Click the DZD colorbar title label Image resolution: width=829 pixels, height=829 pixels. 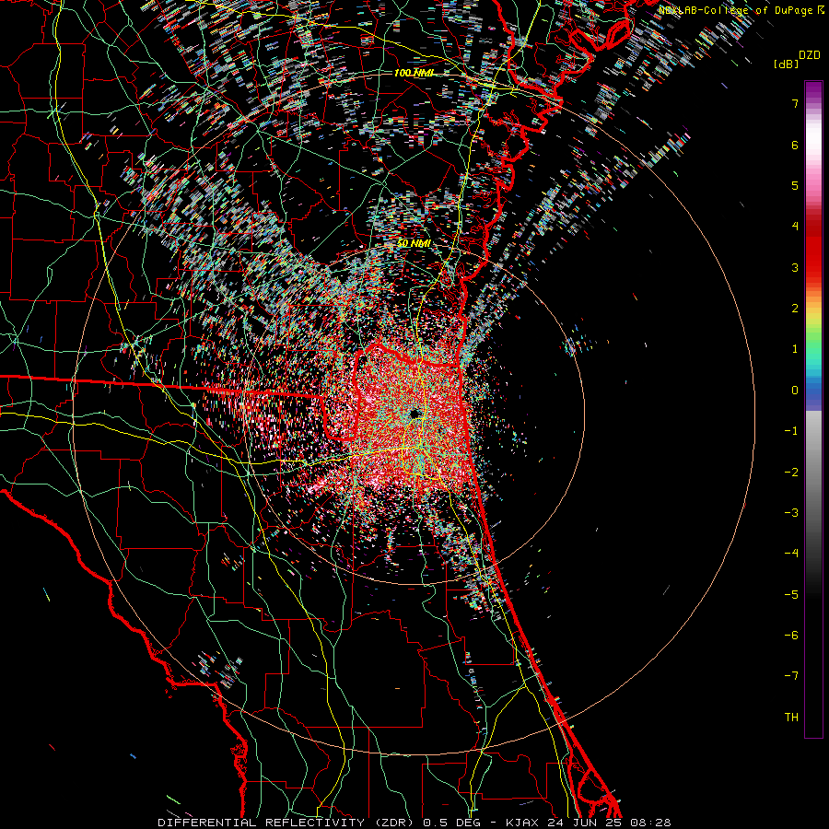point(810,55)
